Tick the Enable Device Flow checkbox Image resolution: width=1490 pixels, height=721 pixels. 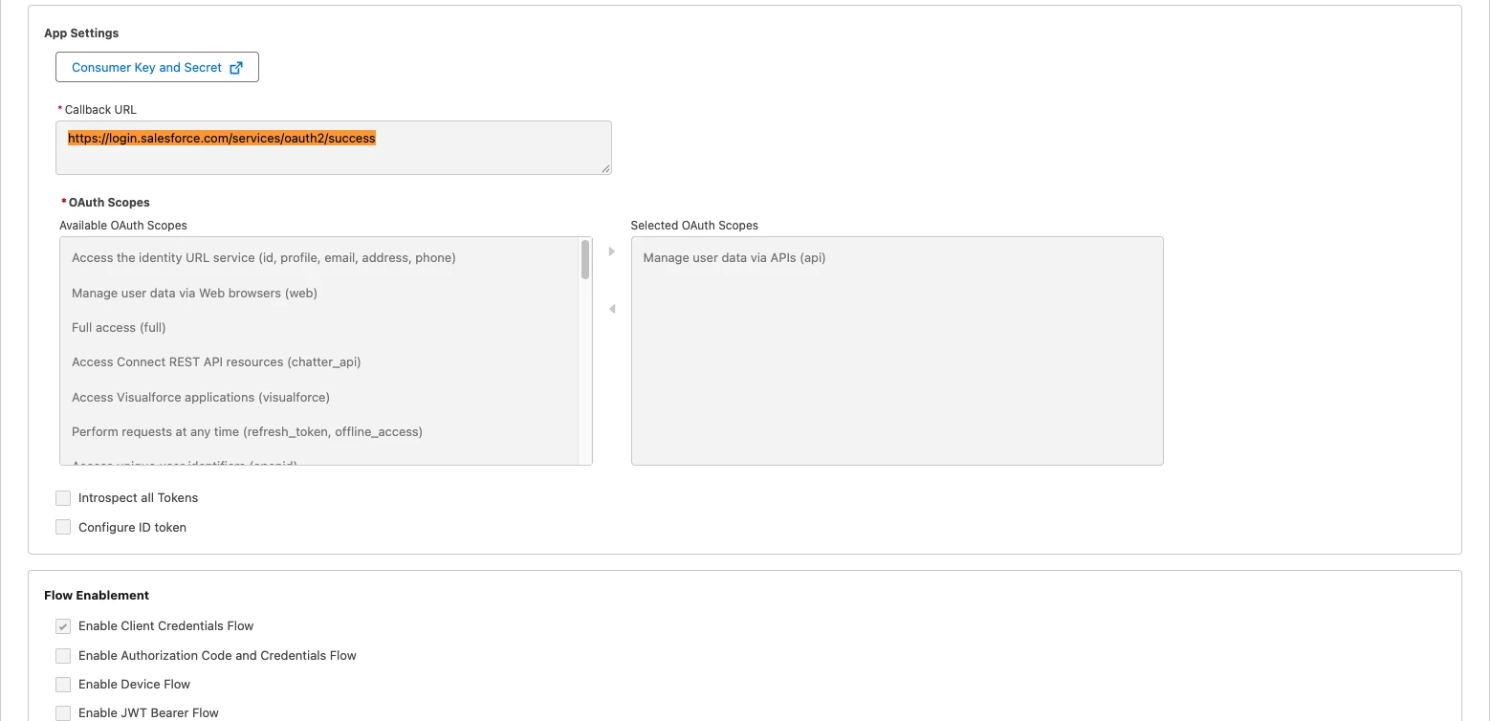pyautogui.click(x=63, y=685)
